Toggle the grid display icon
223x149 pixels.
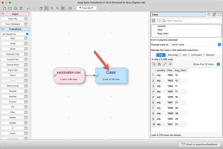pos(63,8)
